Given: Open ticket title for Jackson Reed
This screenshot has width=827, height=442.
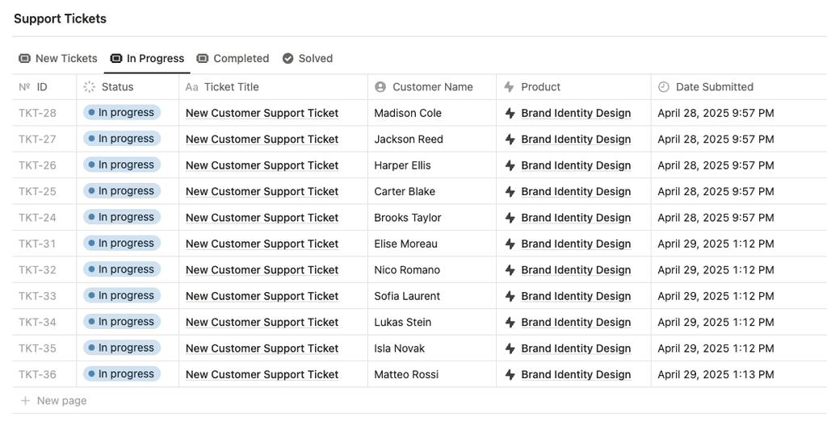Looking at the screenshot, I should pyautogui.click(x=262, y=140).
